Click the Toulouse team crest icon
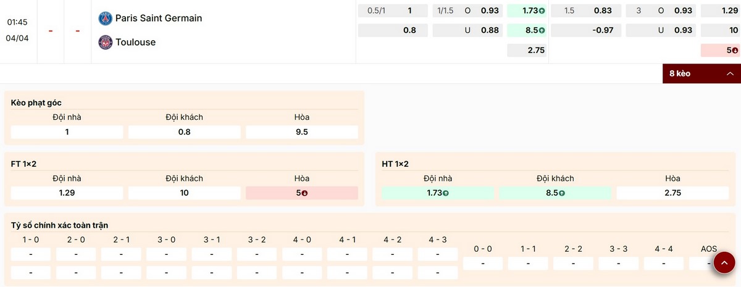The image size is (741, 287). 105,42
